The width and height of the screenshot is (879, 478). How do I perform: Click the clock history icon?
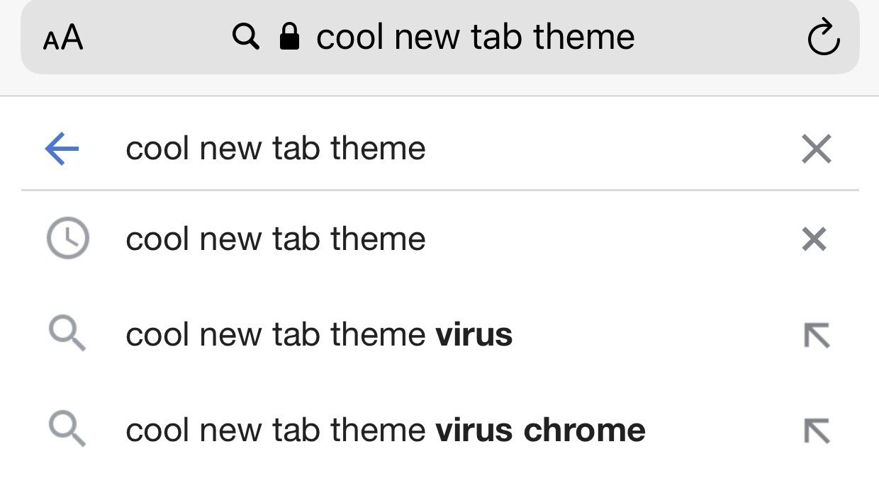(67, 239)
